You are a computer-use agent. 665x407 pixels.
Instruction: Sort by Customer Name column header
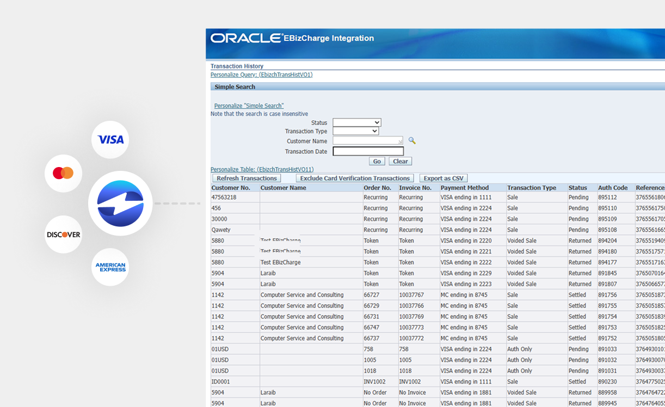[x=284, y=188]
